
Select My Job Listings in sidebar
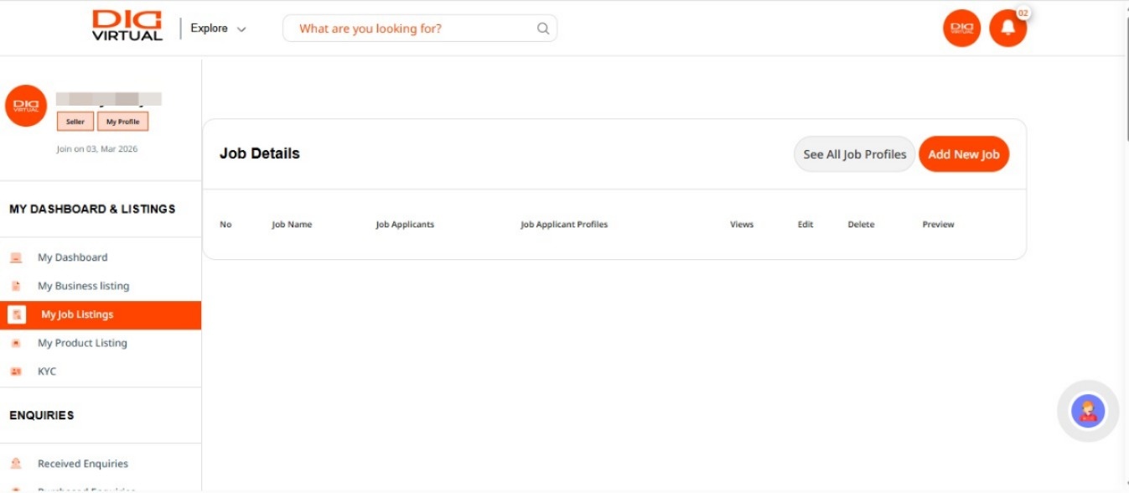(x=77, y=314)
